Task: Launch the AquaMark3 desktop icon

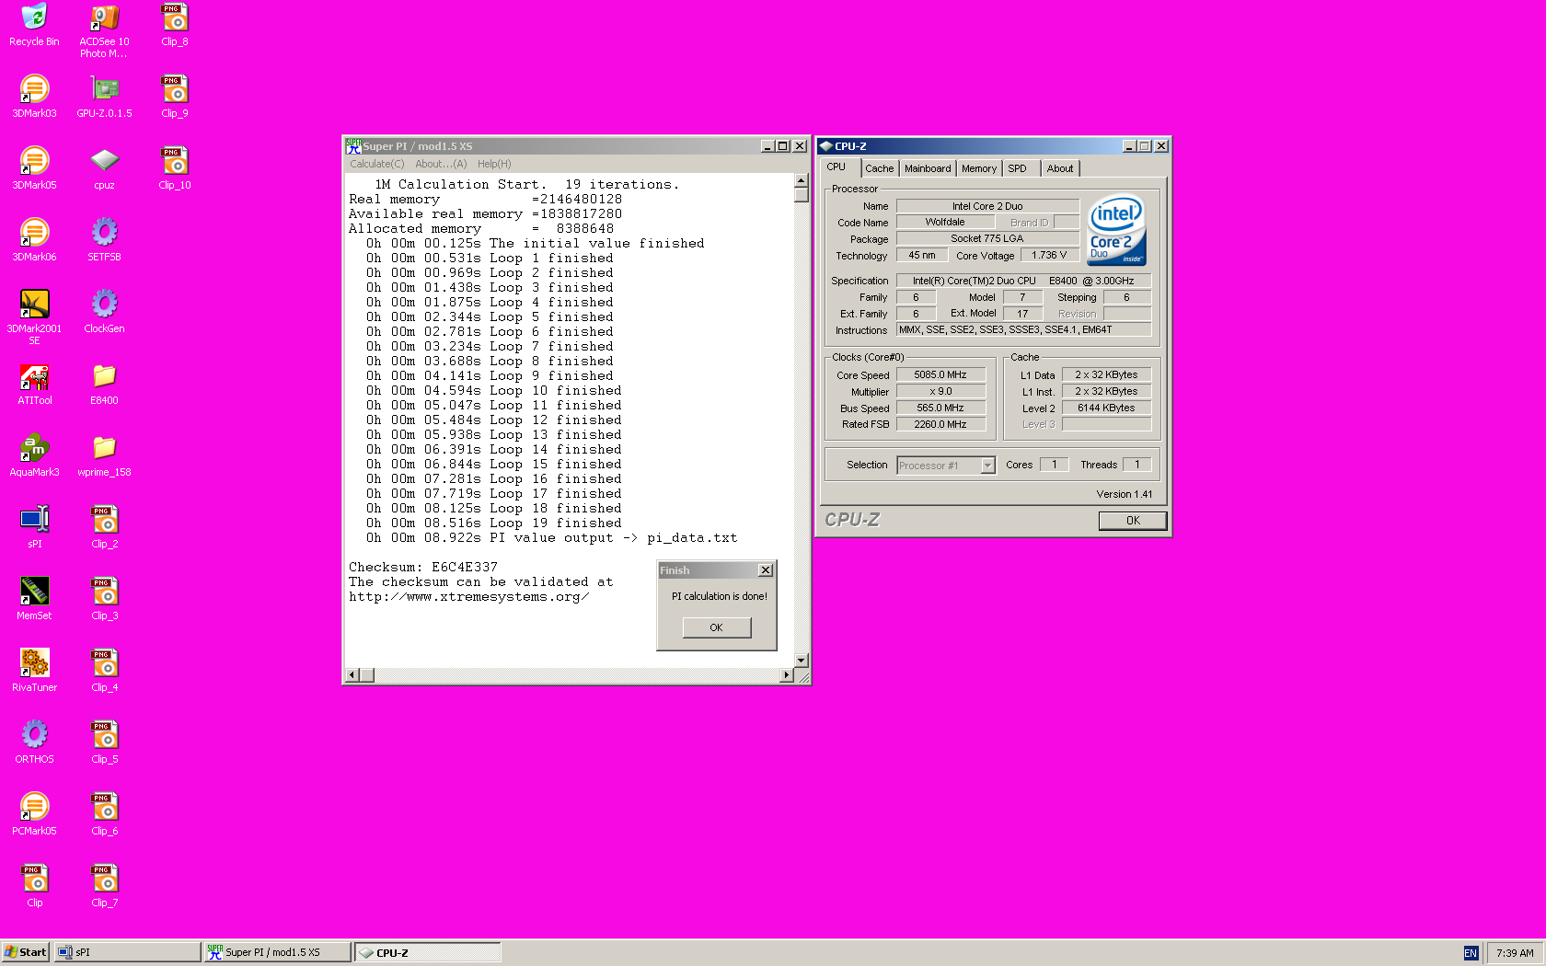Action: click(34, 455)
